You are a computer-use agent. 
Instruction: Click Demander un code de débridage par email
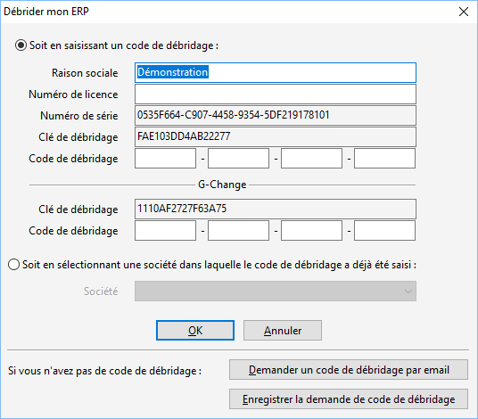349,370
